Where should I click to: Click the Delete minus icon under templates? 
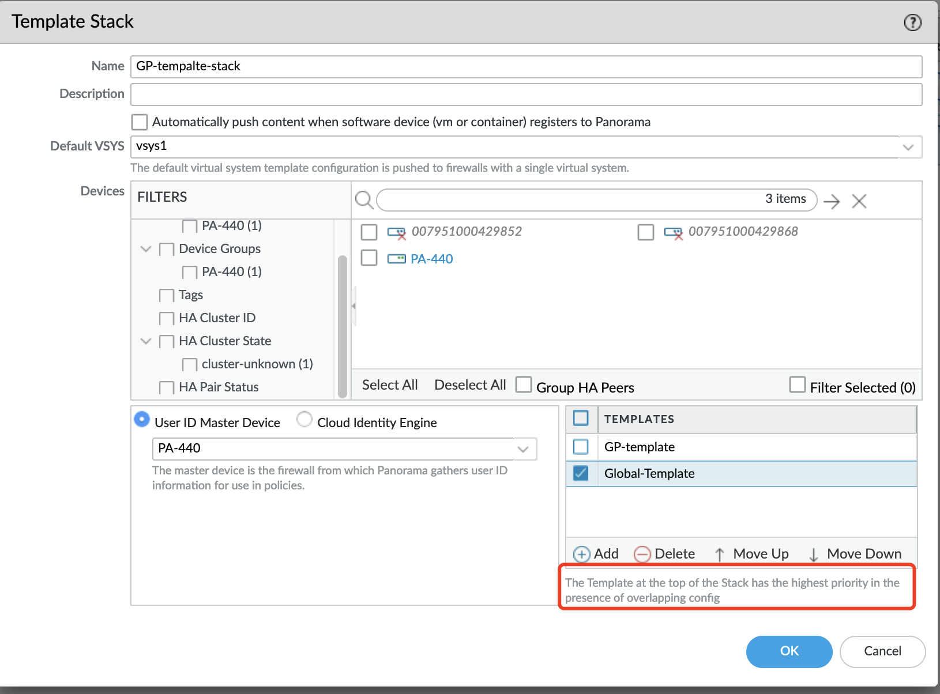[x=642, y=554]
